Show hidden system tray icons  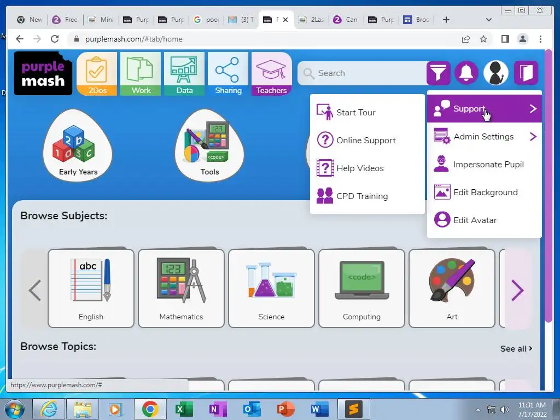pos(478,410)
